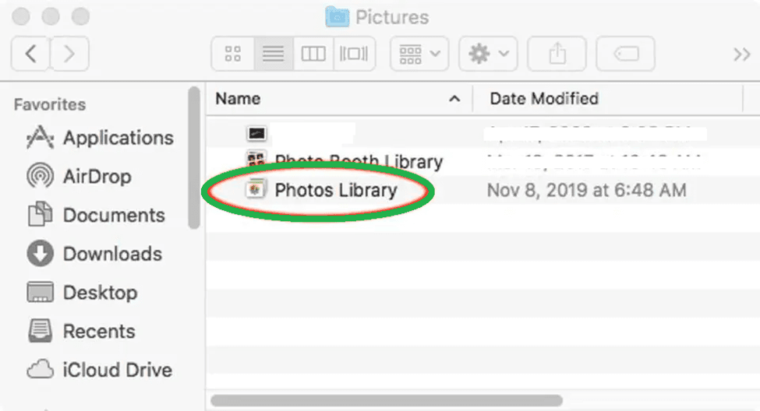Go to Downloads in the sidebar
Viewport: 760px width, 411px height.
tap(112, 254)
